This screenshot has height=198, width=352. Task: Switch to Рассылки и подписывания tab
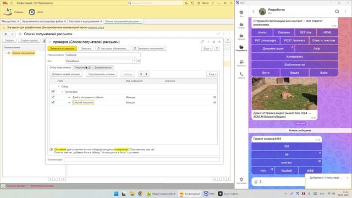(x=84, y=21)
